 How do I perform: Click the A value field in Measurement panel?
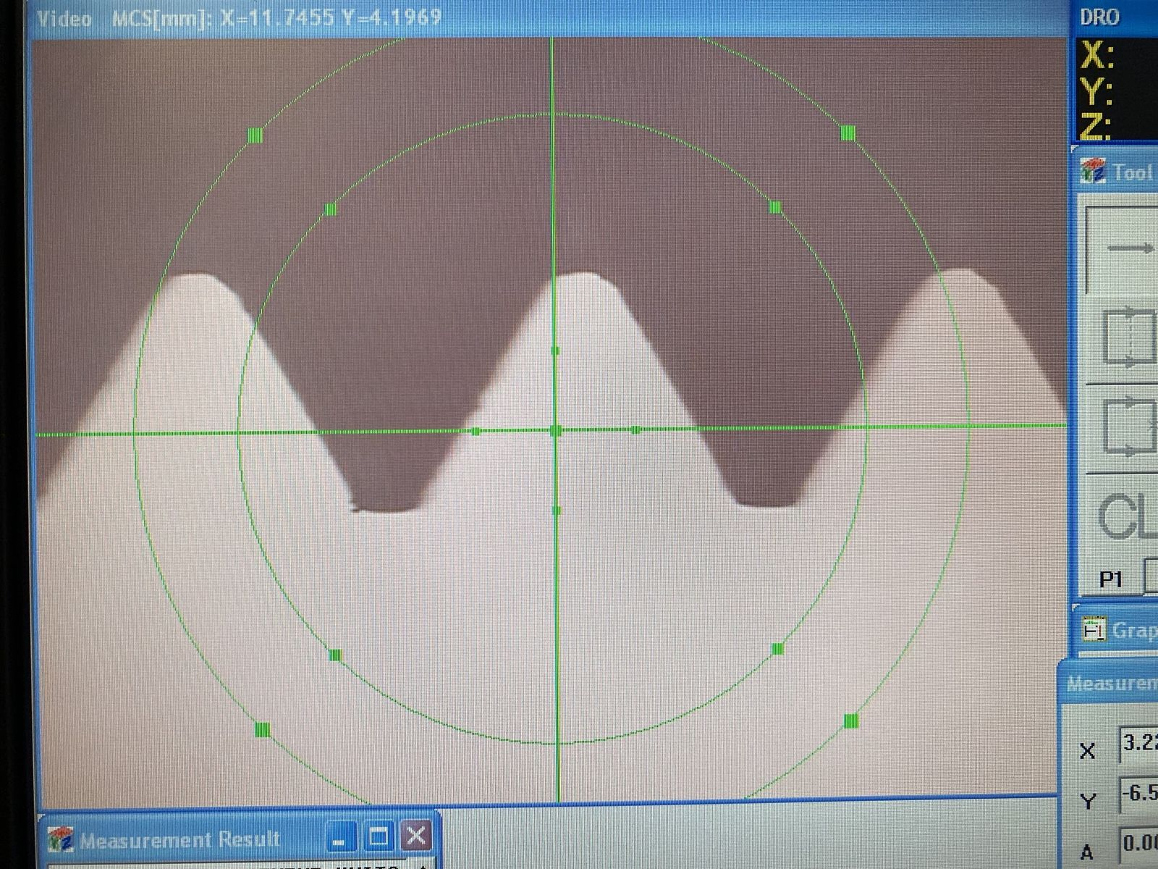pyautogui.click(x=1139, y=844)
